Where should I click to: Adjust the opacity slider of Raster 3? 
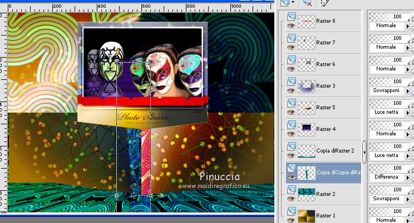388,82
